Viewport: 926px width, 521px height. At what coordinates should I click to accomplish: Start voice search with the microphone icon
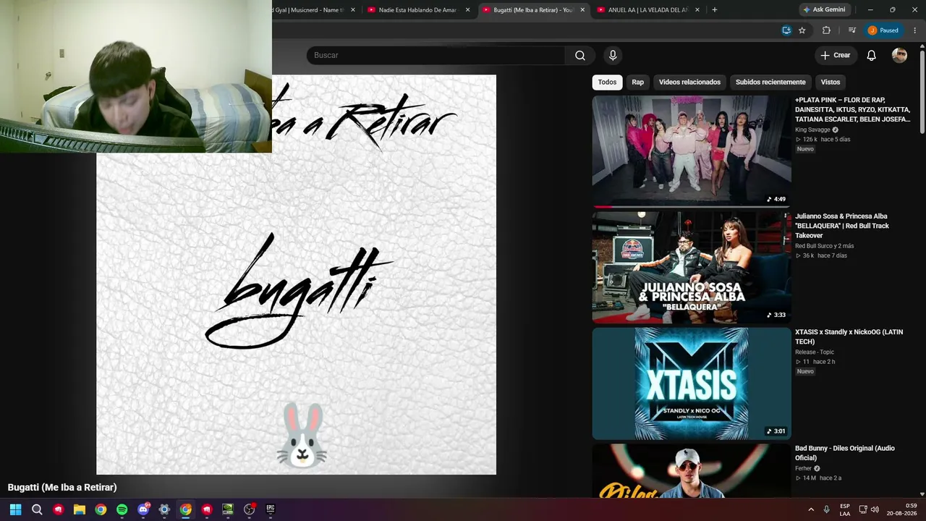pos(613,56)
